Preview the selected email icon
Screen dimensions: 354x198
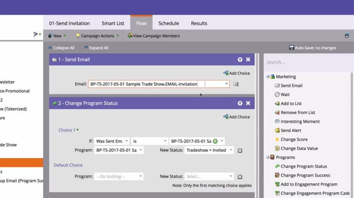[x=236, y=84]
